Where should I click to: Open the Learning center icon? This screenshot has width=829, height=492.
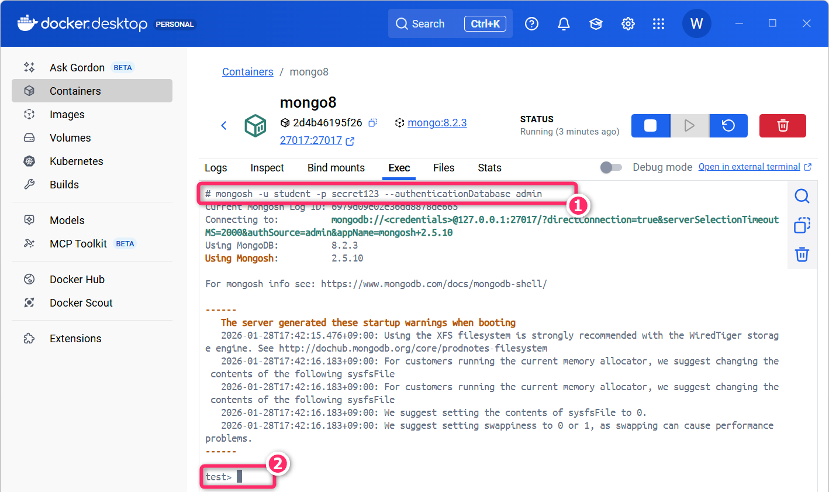click(596, 24)
